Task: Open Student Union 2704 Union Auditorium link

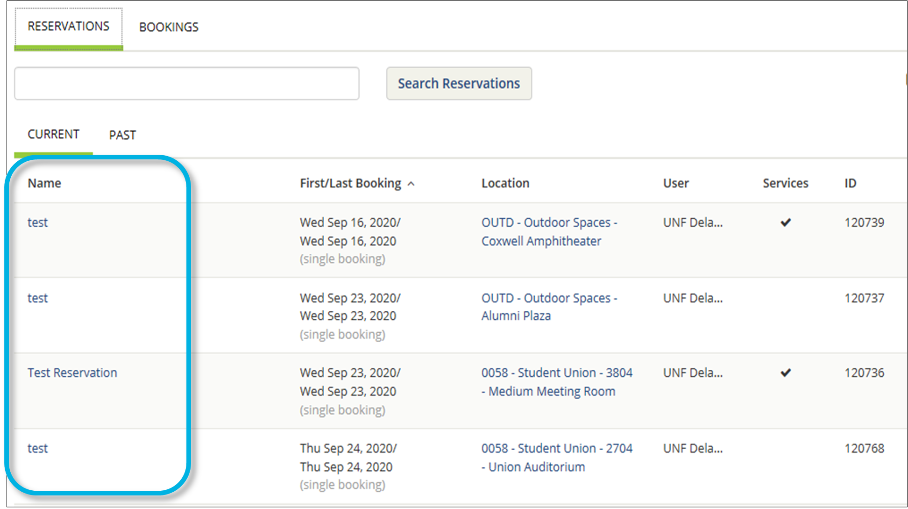Action: click(x=557, y=458)
